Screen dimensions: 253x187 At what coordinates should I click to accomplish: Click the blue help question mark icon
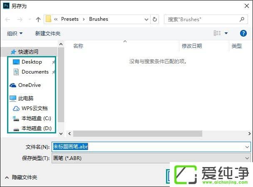coord(243,33)
